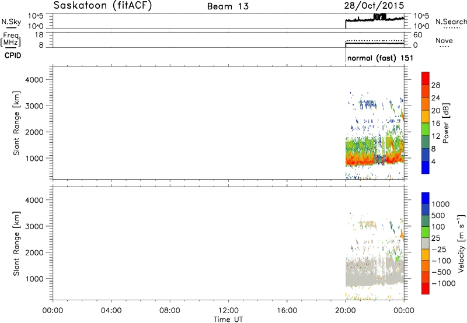Click the '4000' tick on power panel

pos(34,80)
